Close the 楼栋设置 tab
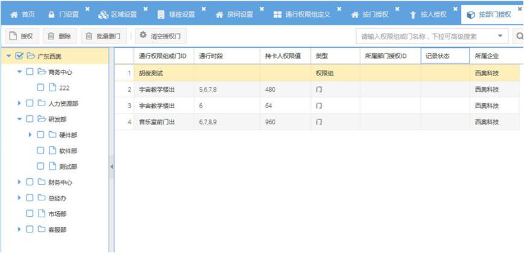Image resolution: width=524 pixels, height=253 pixels. coord(203,8)
